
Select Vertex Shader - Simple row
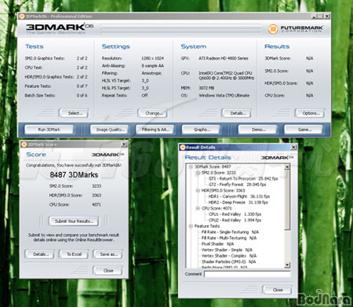227,250
